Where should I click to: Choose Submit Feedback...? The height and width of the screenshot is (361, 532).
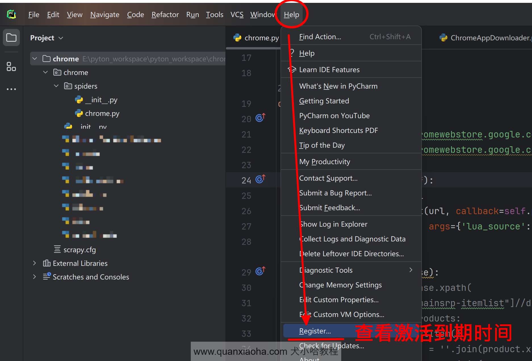pos(351,208)
